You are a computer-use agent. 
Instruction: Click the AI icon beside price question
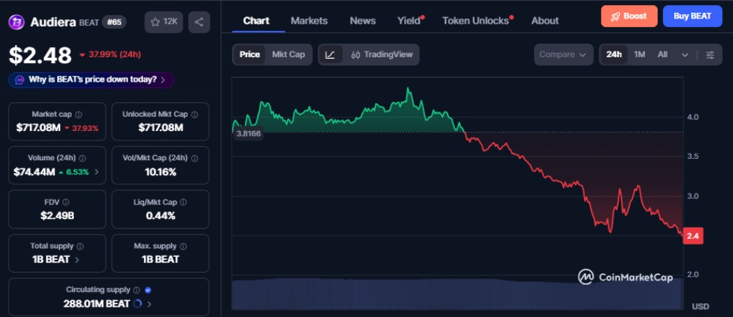[19, 80]
